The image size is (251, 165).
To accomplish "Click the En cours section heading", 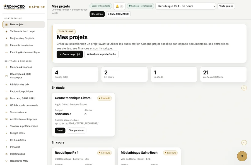I will [x=58, y=142].
